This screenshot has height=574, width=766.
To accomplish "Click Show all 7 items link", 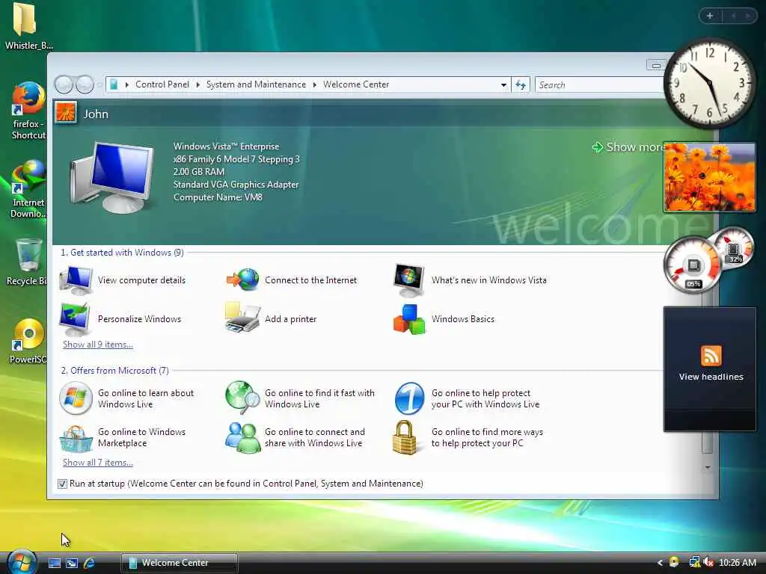I will click(x=98, y=463).
